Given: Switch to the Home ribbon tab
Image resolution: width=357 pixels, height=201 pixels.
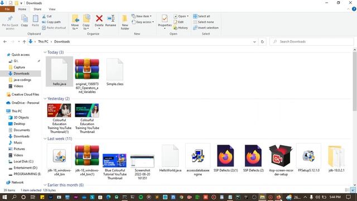Looking at the screenshot, I should click(x=22, y=9).
